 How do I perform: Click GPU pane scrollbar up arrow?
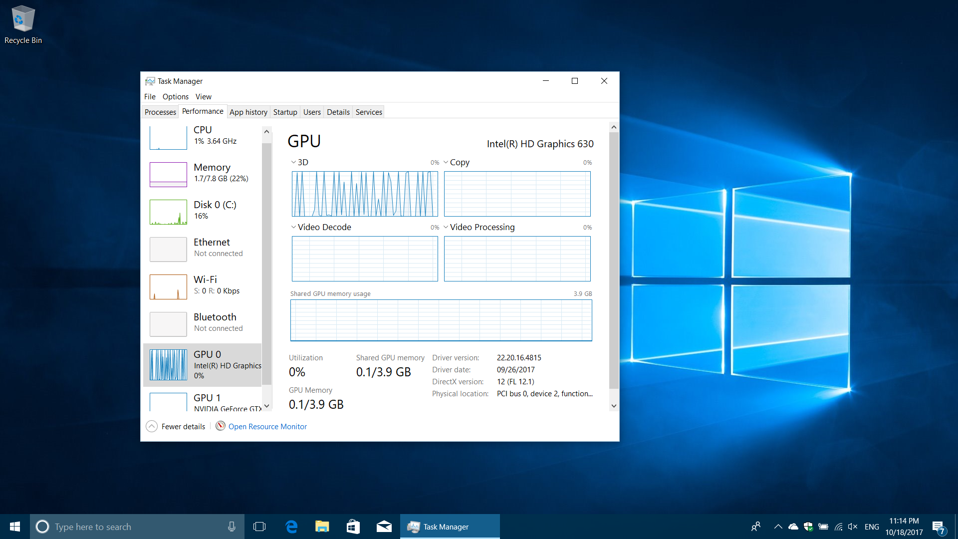[614, 127]
